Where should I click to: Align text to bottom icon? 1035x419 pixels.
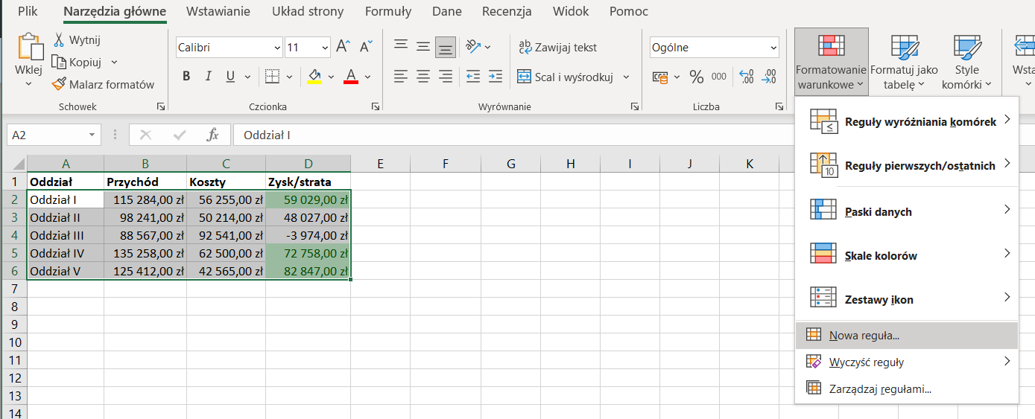coord(446,47)
